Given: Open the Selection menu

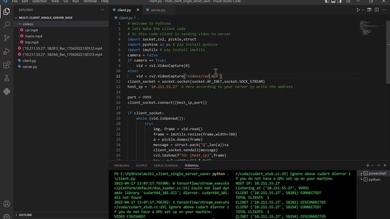Looking at the screenshot, I should tap(40, 1).
